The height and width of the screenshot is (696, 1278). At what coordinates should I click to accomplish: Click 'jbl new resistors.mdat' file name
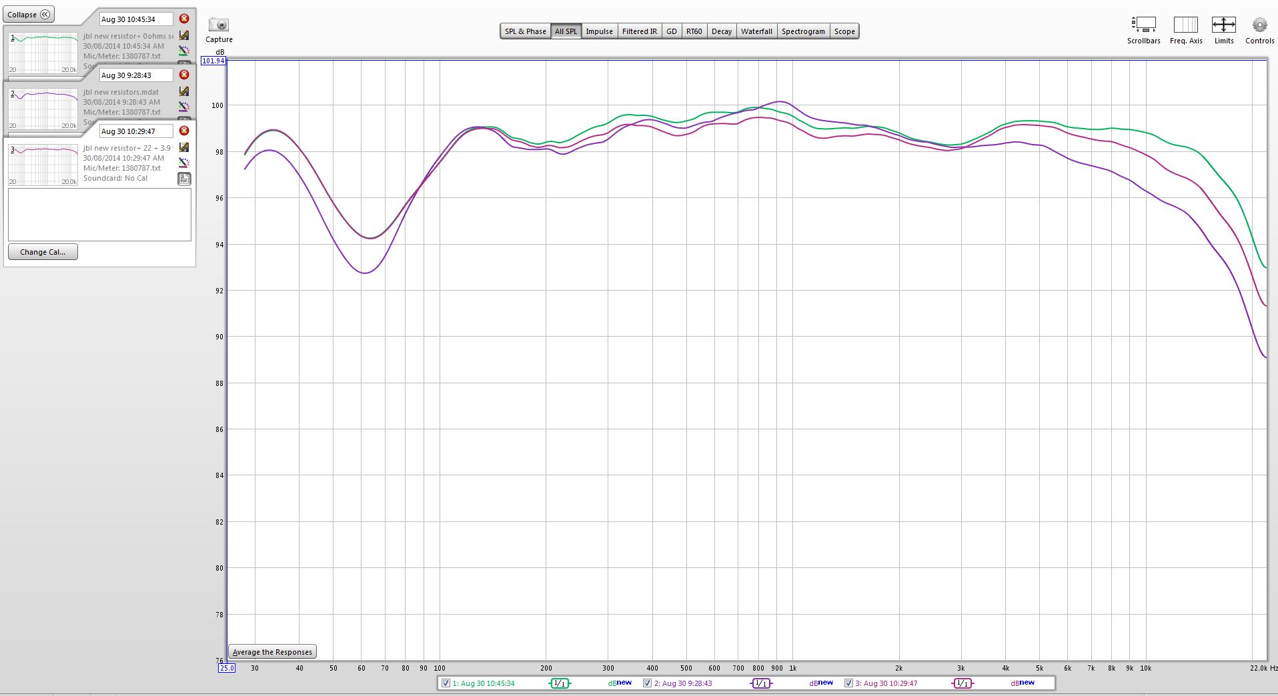tap(121, 92)
